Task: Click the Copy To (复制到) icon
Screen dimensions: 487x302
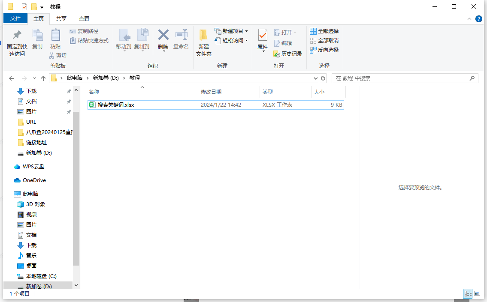Action: coord(142,35)
